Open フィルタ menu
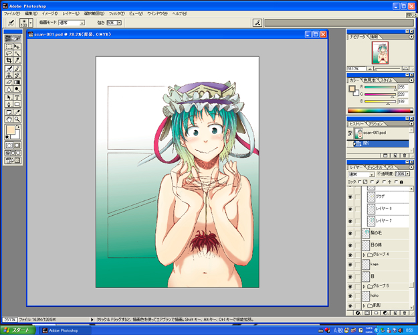 tap(116, 13)
